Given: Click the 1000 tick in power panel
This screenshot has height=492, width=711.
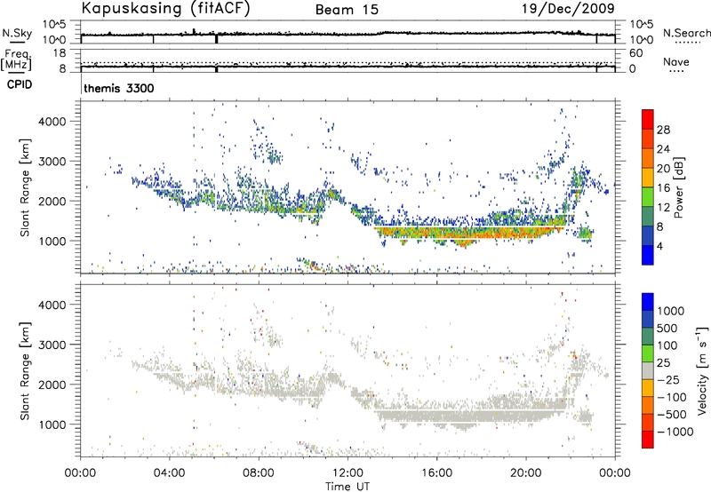Looking at the screenshot, I should [52, 241].
